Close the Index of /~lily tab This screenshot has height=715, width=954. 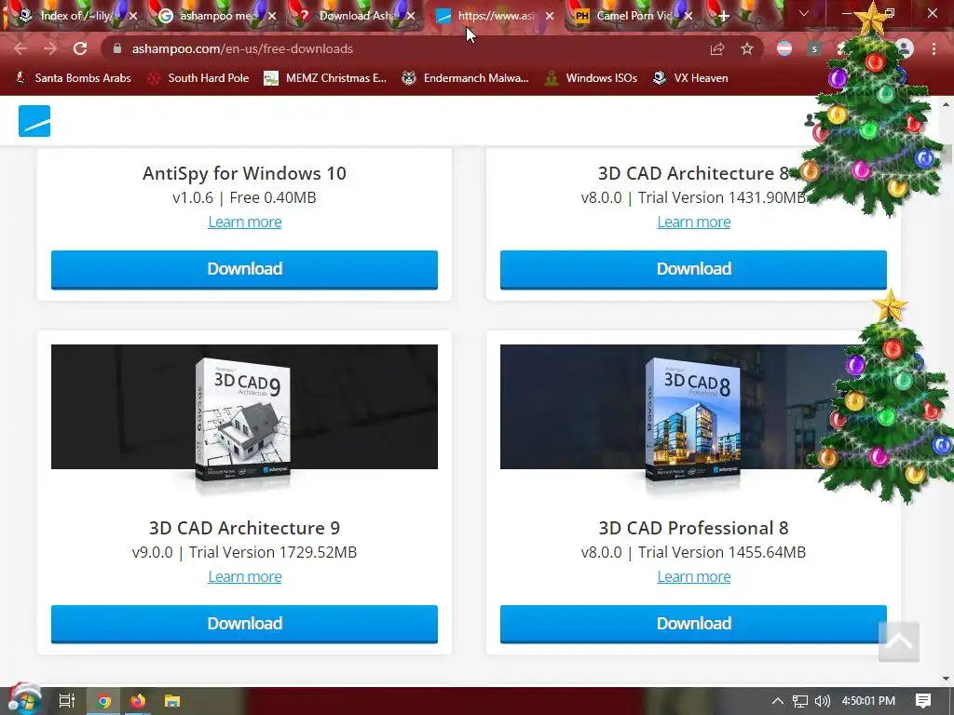click(133, 16)
